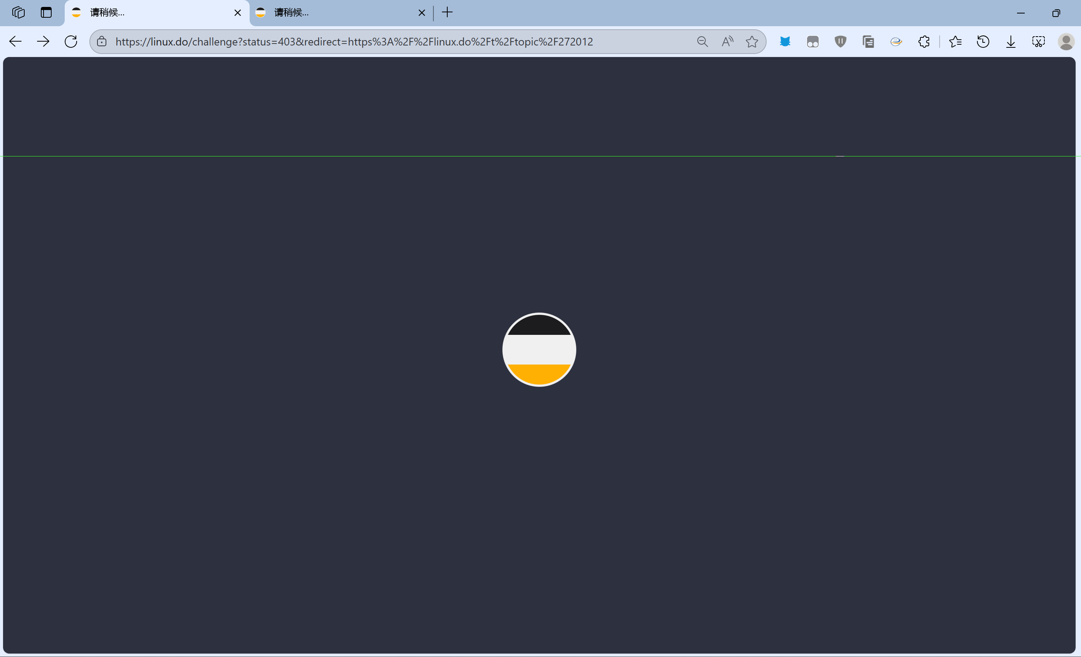Open the paused shield extension
Screen dimensions: 1081x657
[840, 42]
